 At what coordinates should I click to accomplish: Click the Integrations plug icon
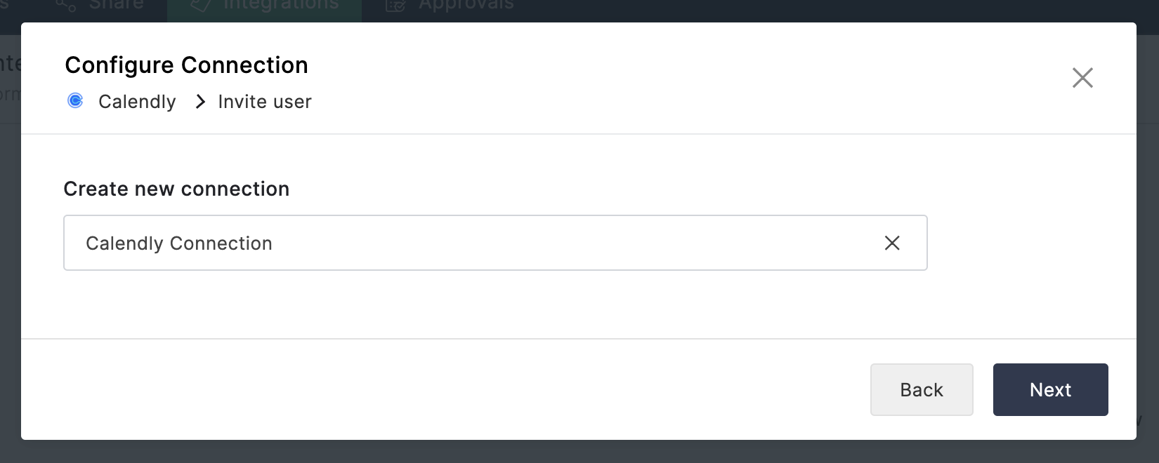(x=201, y=6)
